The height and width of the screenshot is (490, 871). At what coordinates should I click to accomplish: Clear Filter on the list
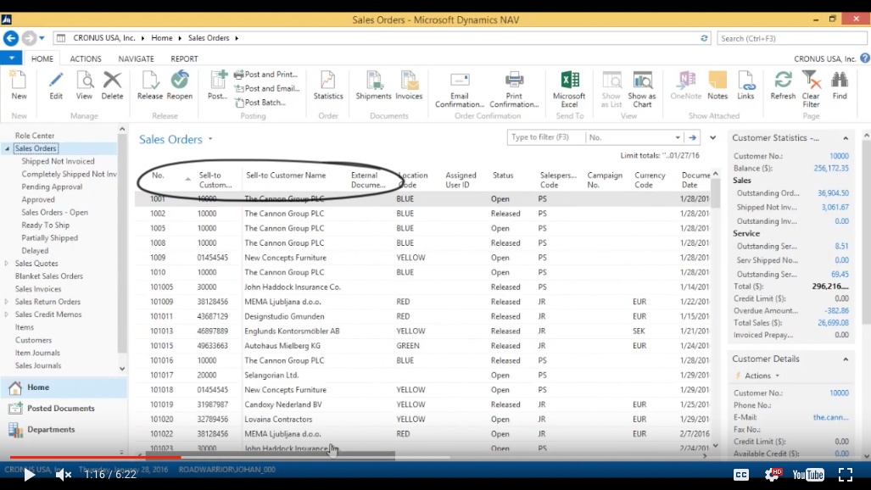pos(811,90)
